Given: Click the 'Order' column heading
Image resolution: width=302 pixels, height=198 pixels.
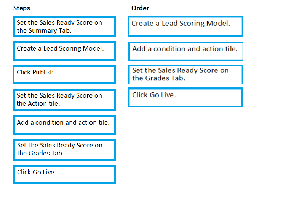Looking at the screenshot, I should 140,8.
